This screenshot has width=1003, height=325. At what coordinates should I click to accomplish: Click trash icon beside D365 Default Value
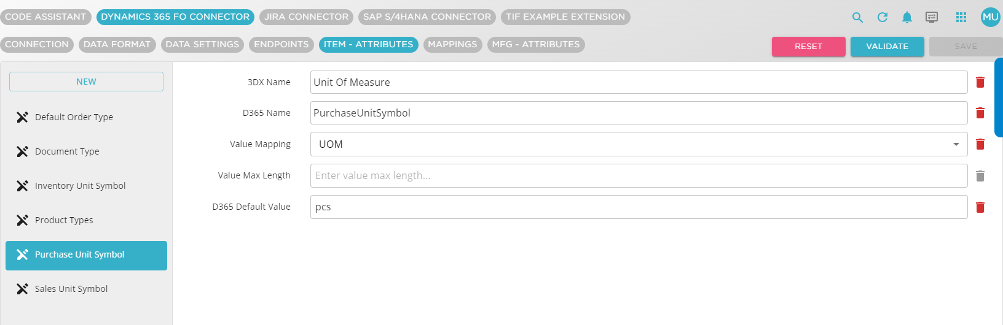point(980,207)
